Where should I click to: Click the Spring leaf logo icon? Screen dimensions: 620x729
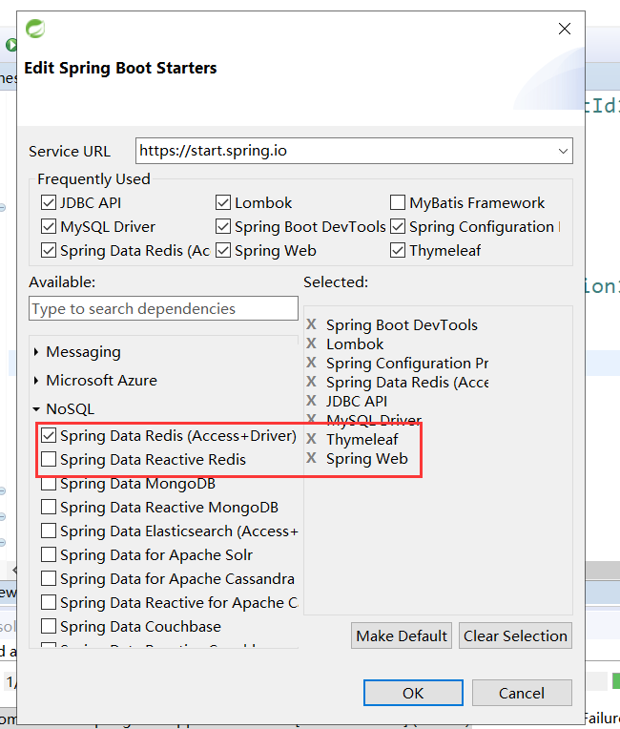click(35, 29)
